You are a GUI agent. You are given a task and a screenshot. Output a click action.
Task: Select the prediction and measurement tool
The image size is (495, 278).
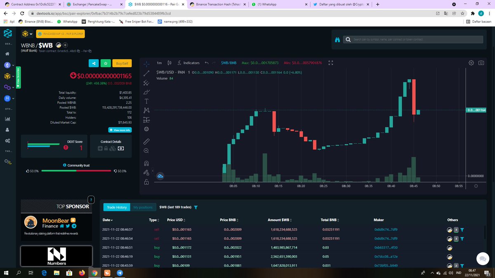pos(146,119)
